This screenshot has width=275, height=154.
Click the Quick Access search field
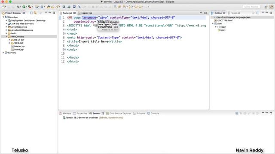251,7
